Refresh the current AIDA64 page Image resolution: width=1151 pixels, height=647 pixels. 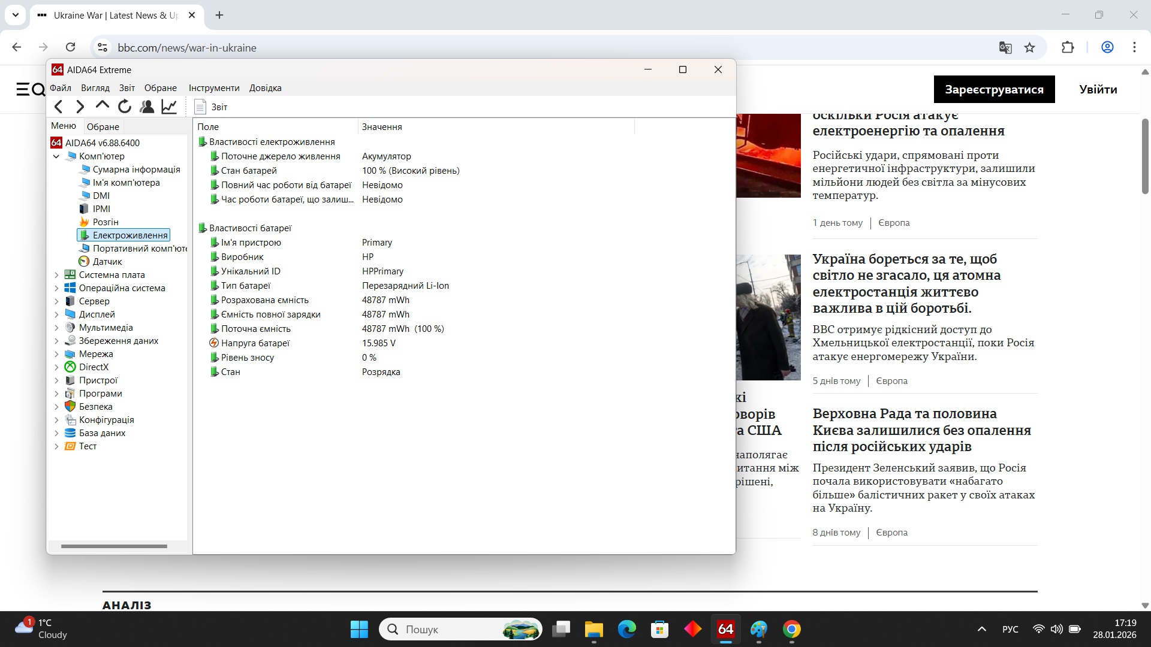click(x=124, y=107)
